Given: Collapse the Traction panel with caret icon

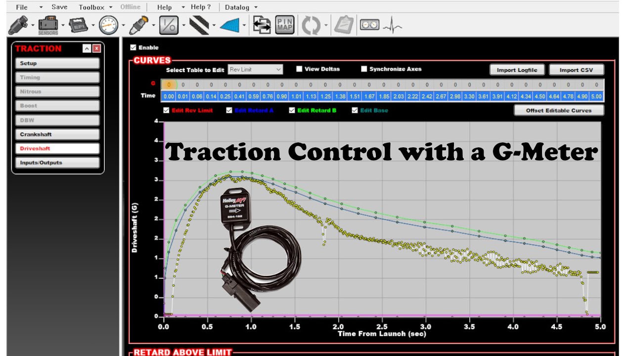Looking at the screenshot, I should coord(87,48).
